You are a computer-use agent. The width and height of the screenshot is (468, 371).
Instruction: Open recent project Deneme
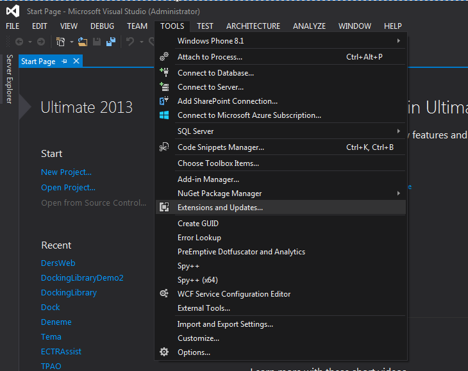click(56, 322)
